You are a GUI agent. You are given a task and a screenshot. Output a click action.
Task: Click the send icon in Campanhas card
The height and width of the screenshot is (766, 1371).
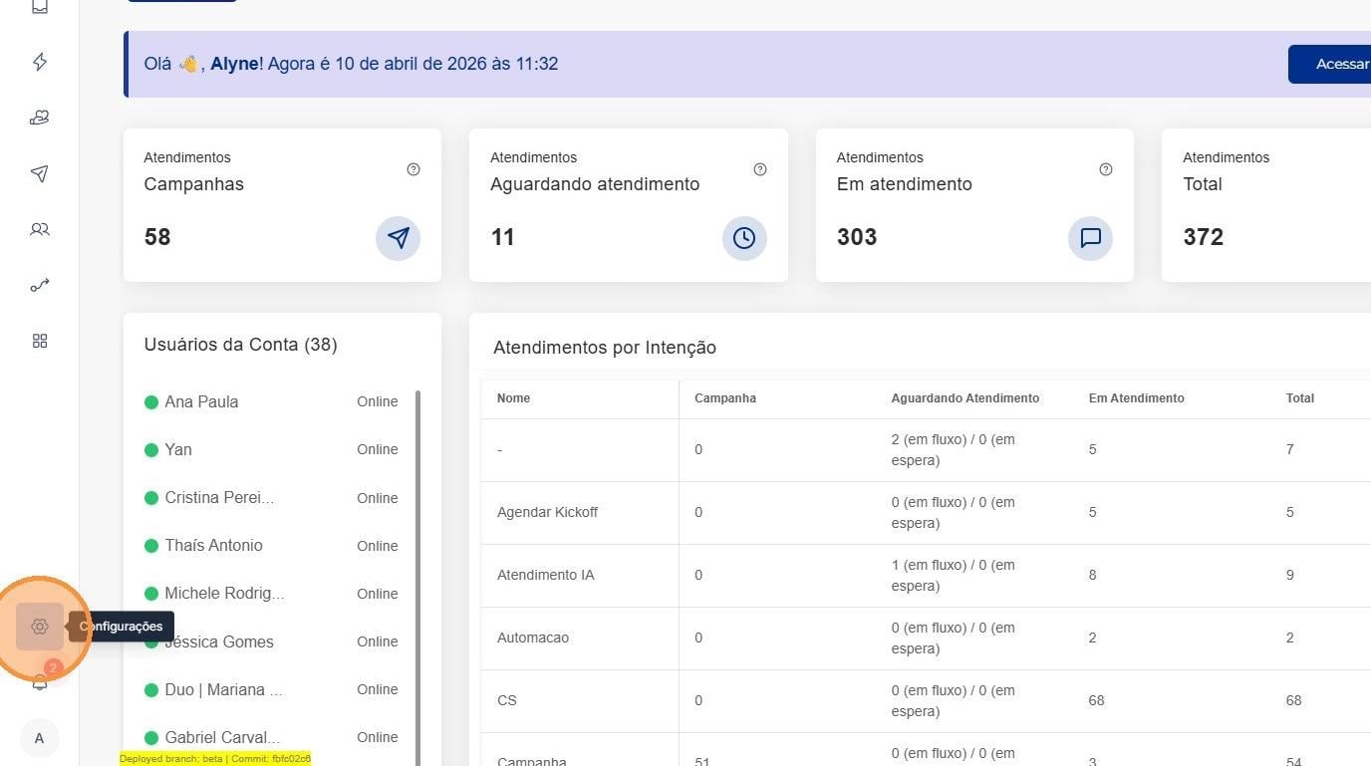[x=399, y=238]
